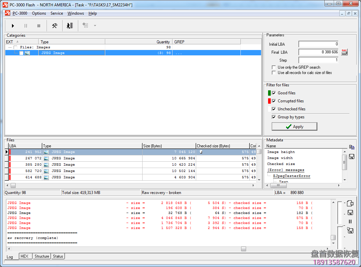361x267 pixels.
Task: Open the hammer and wrench tools icon
Action: click(x=55, y=26)
